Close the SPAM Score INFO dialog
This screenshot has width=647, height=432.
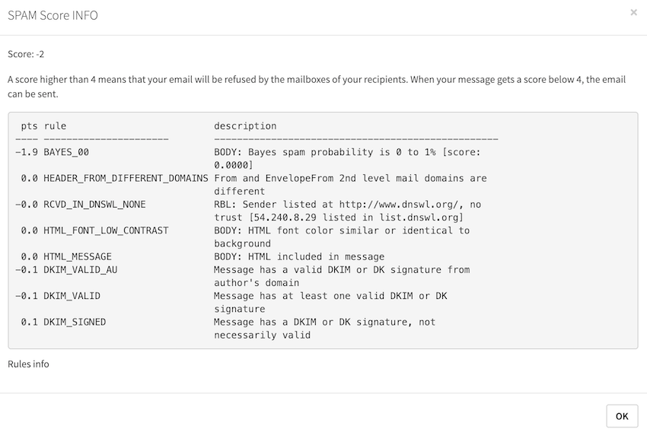[x=633, y=13]
